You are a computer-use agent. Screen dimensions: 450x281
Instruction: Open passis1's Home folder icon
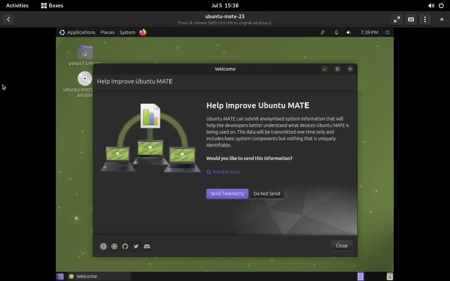click(x=85, y=52)
